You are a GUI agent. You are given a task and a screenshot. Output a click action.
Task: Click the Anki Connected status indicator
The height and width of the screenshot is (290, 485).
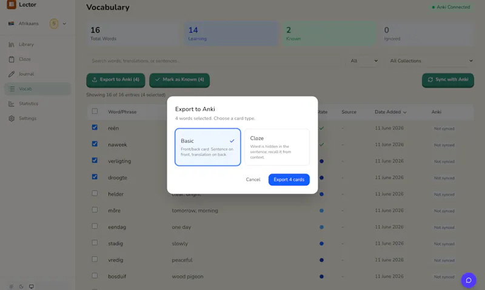coord(451,7)
